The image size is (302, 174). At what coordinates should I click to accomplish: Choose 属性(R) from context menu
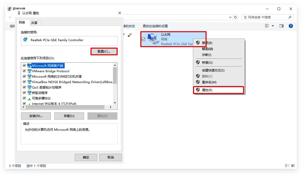click(x=207, y=90)
